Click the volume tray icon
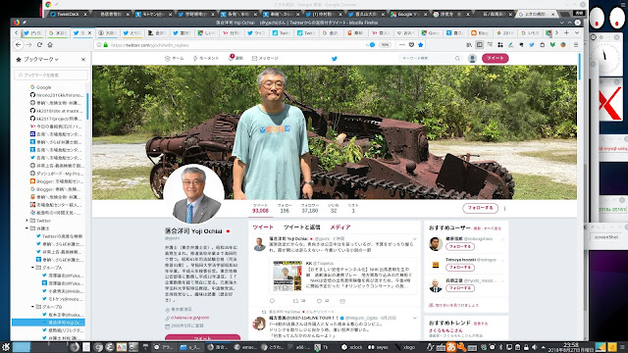Screen dimensions: 628x353 (x=534, y=347)
